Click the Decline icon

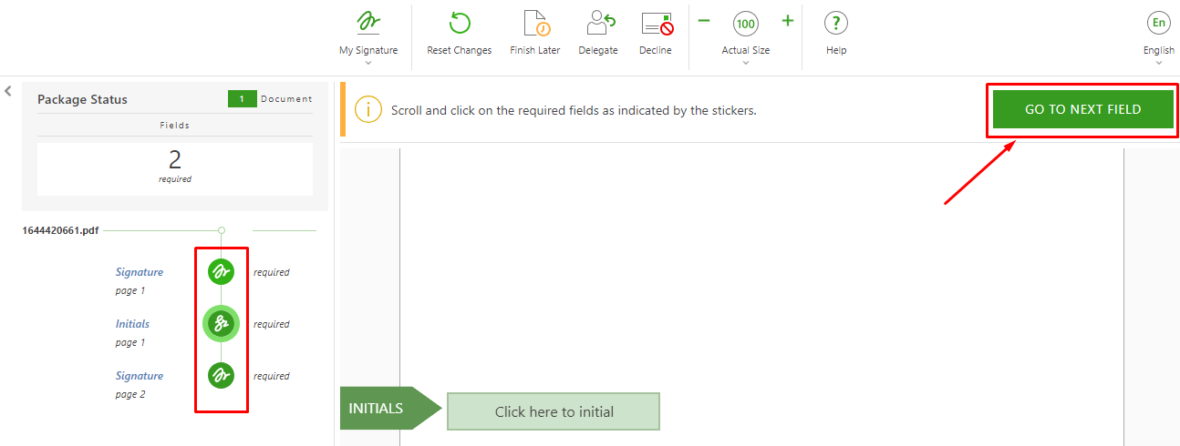[x=656, y=23]
